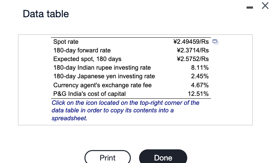Select the Expected spot, 180 days label
276x163 pixels.
[x=87, y=59]
